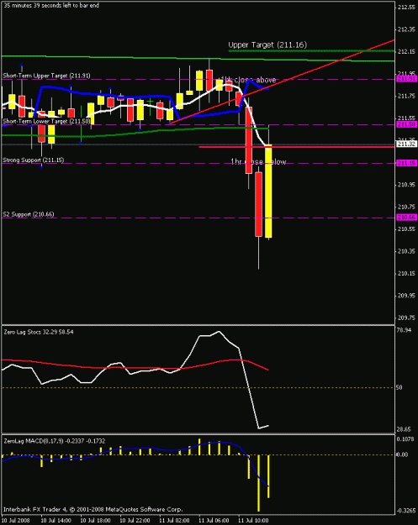Click the magenta 211.50 price tag

tap(406, 124)
